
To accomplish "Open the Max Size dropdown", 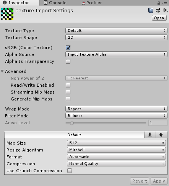I will pos(116,143).
